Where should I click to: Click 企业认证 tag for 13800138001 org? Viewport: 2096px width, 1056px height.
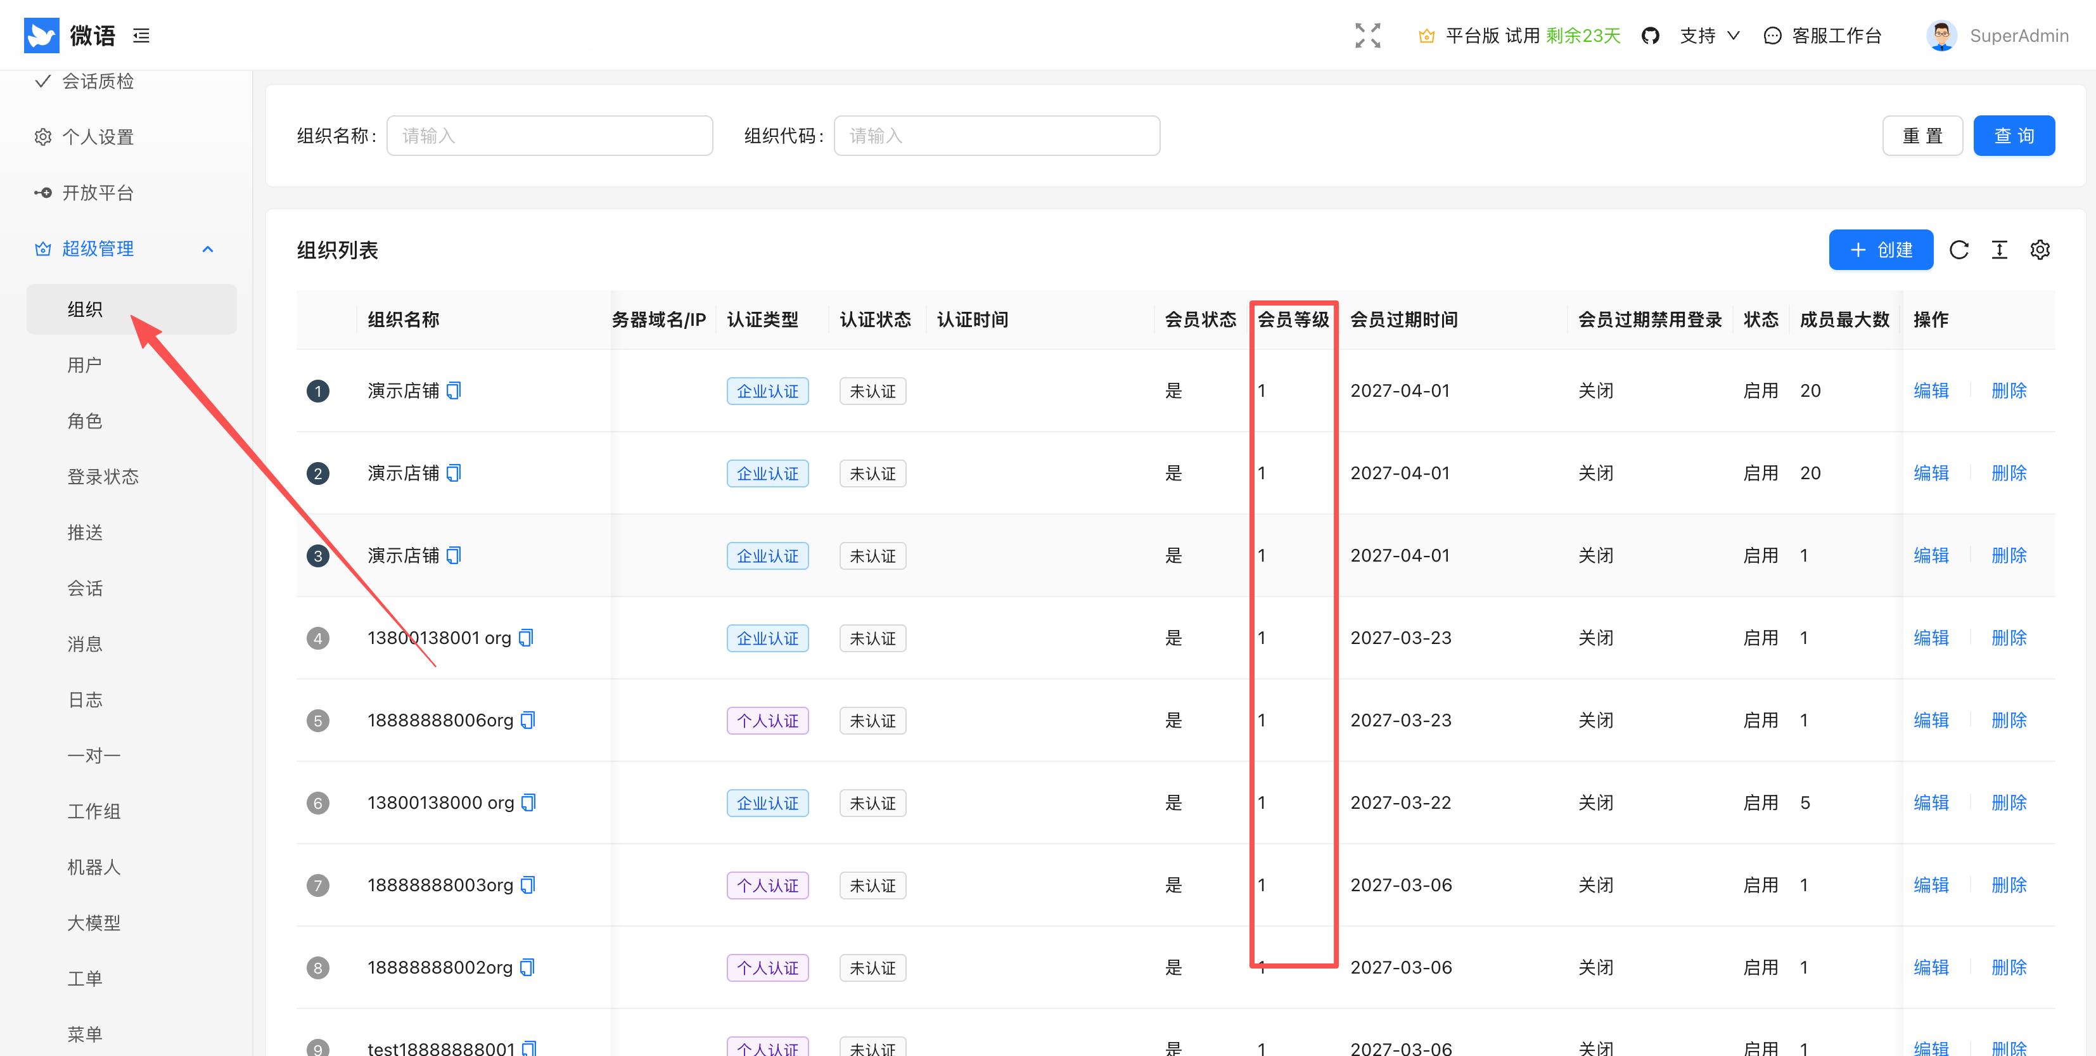767,638
